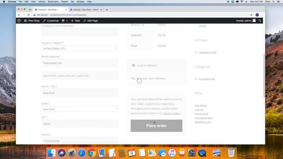Close the Checkout – Woo Shop tab
283x159 pixels.
[66, 10]
